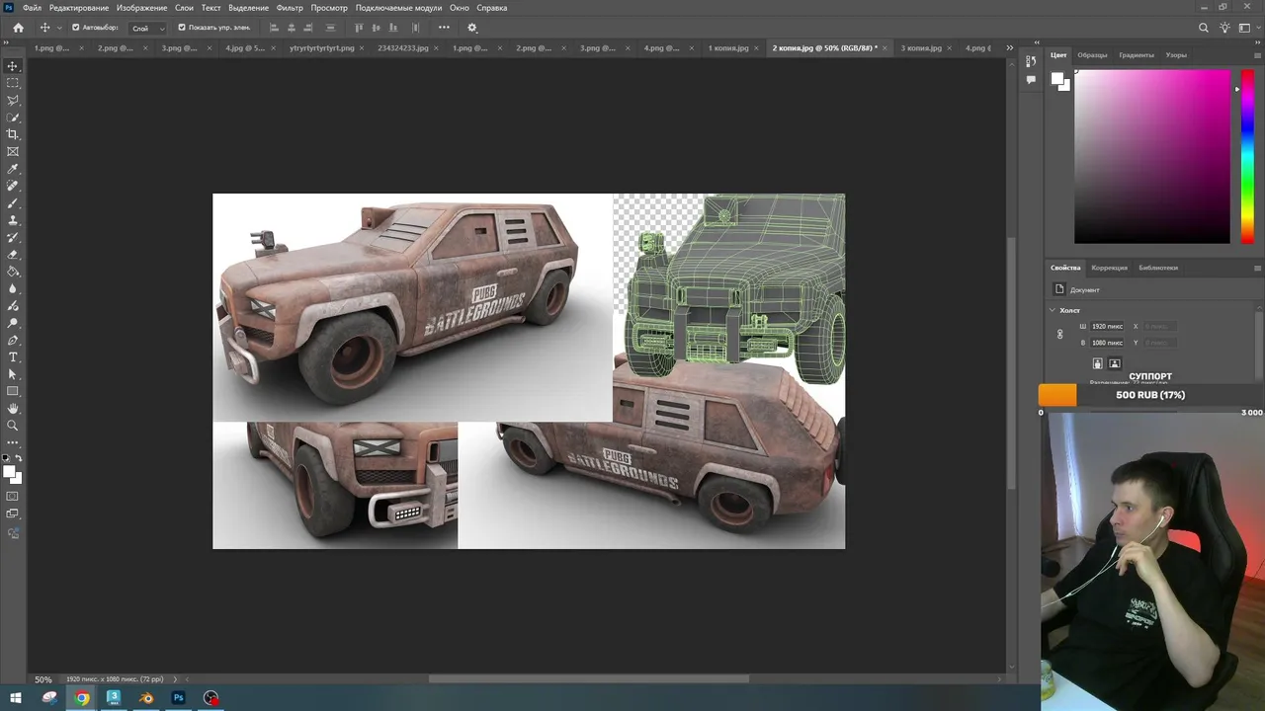Select the Blur tool

(x=13, y=288)
